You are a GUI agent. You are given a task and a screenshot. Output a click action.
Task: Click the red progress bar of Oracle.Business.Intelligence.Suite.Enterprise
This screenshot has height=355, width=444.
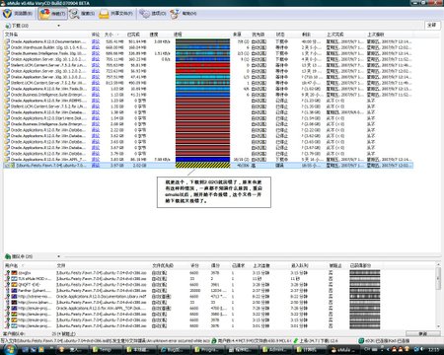(202, 124)
